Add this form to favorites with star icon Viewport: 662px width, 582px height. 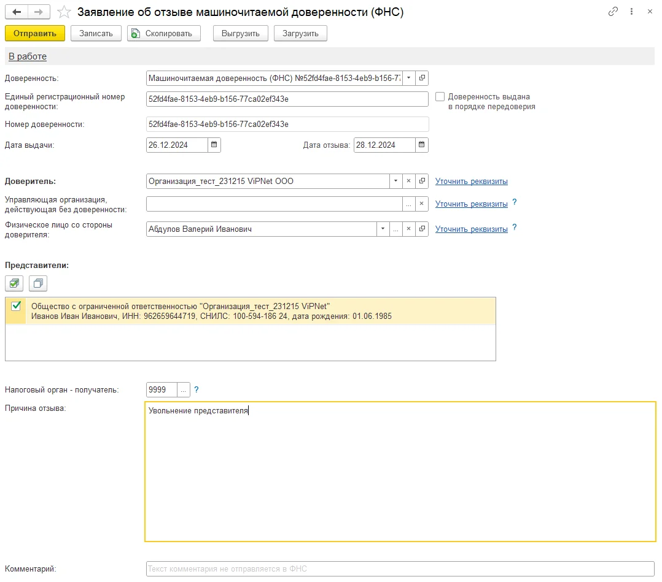pyautogui.click(x=64, y=12)
